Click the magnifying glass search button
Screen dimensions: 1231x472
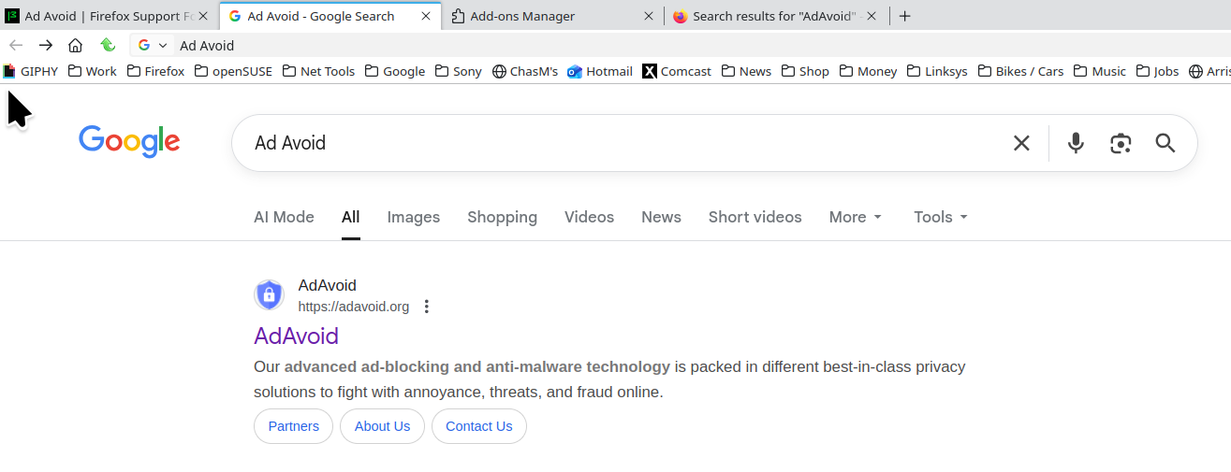(x=1165, y=143)
